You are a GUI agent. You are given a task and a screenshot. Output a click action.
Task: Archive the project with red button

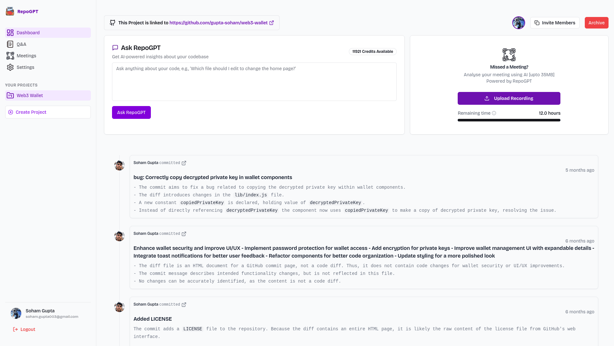coord(596,23)
